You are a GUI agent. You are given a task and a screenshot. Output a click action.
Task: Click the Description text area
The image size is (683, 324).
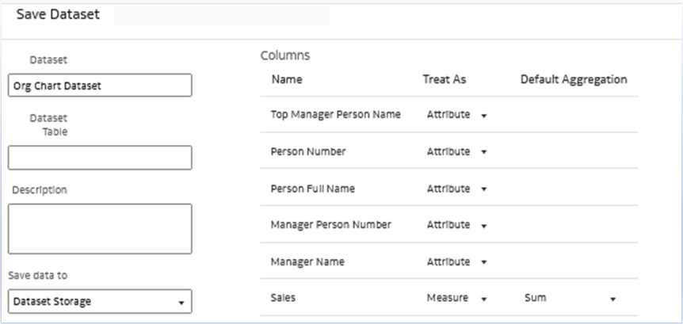tap(100, 229)
